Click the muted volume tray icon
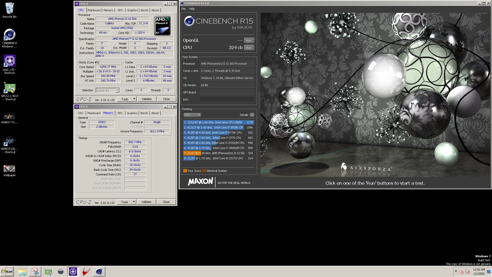The height and width of the screenshot is (277, 492). point(462,272)
